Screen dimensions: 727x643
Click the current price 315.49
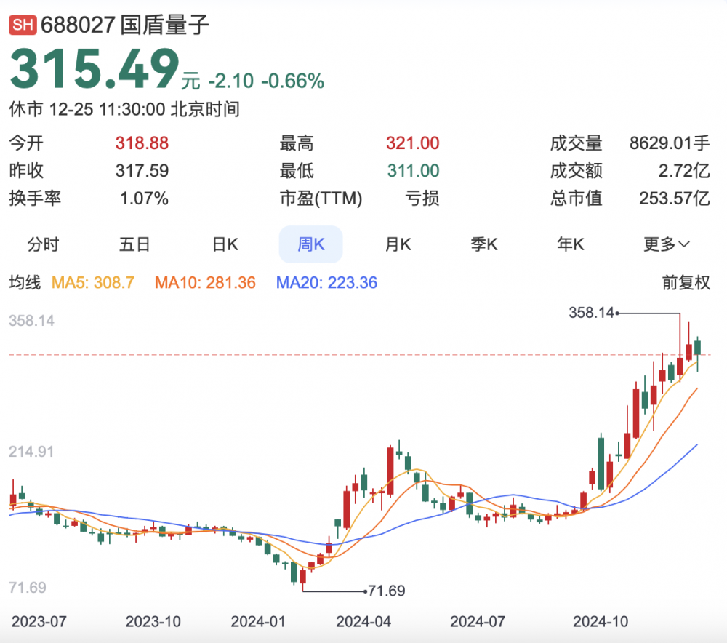[x=95, y=70]
